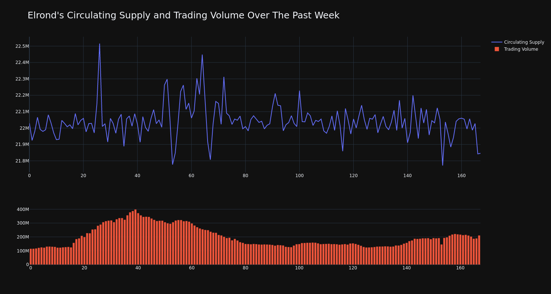
Task: Click the 22.5M y-axis label
Action: coord(22,46)
